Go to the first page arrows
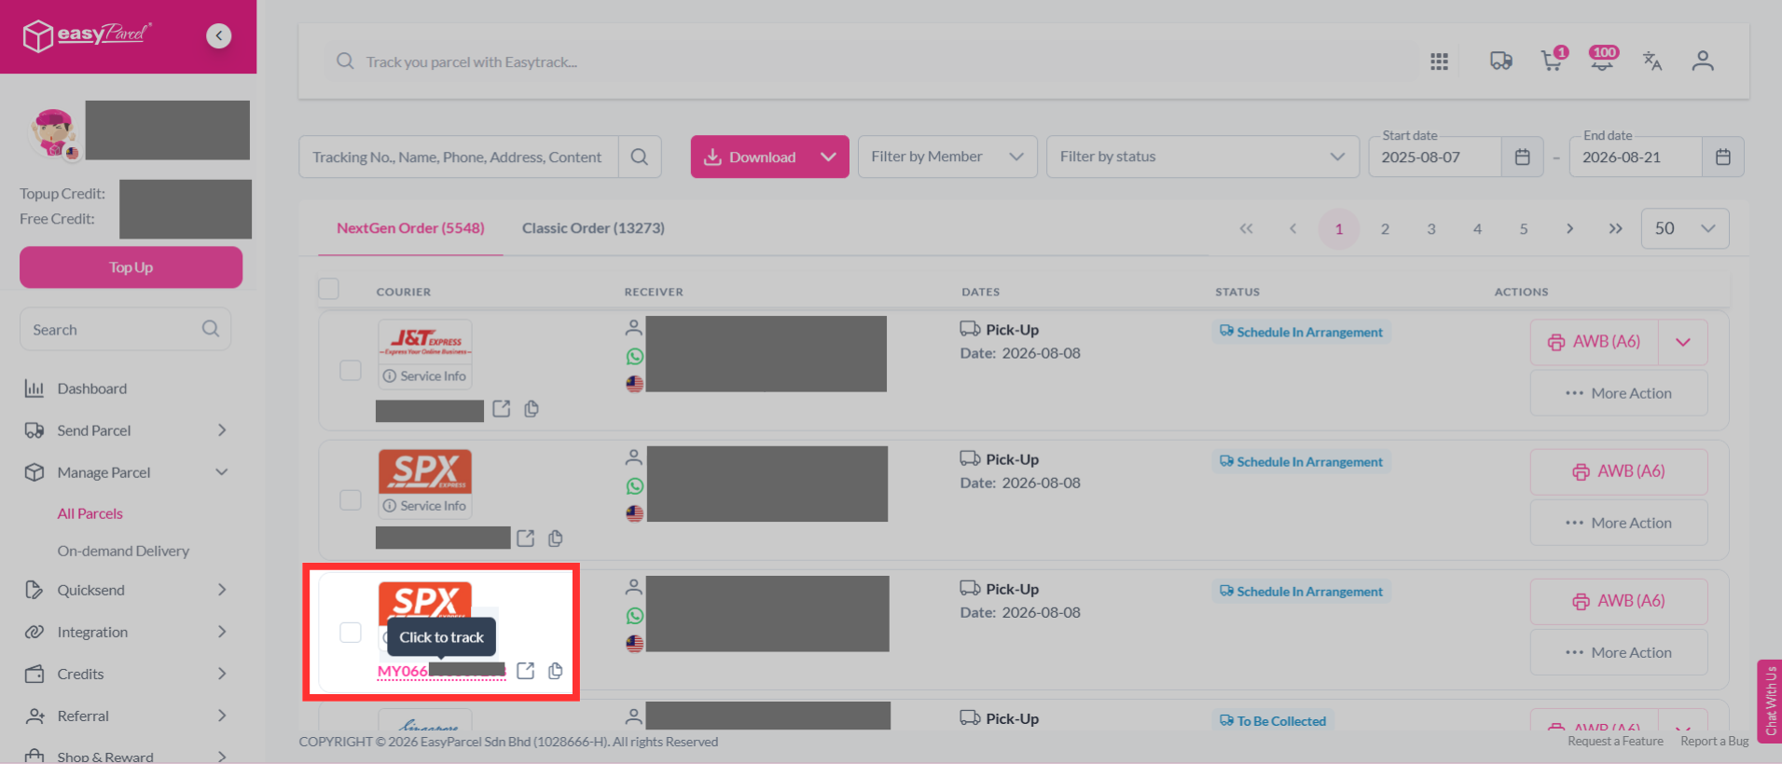Viewport: 1782px width, 764px height. pos(1246,228)
